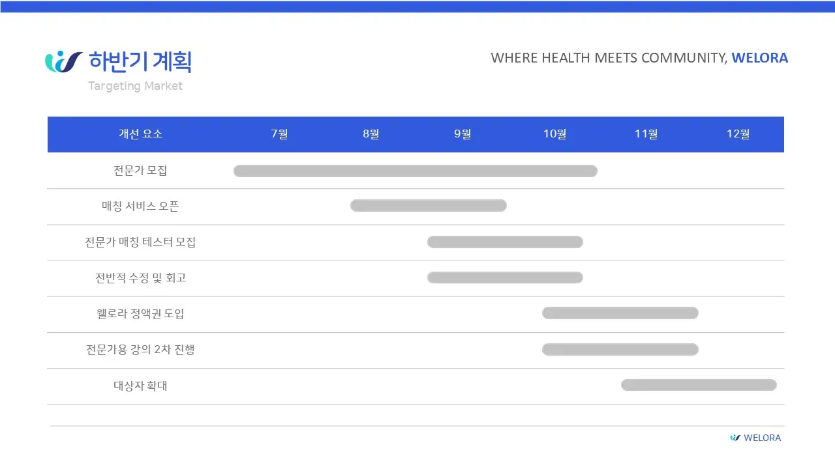
Task: Click the Targeting Market subtitle
Action: (135, 86)
